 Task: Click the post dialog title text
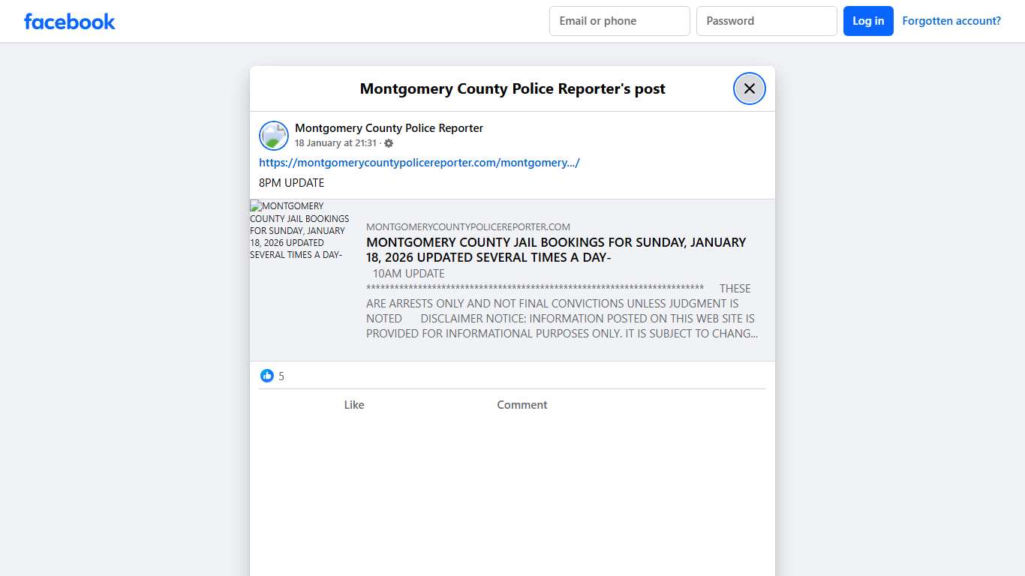pos(512,88)
